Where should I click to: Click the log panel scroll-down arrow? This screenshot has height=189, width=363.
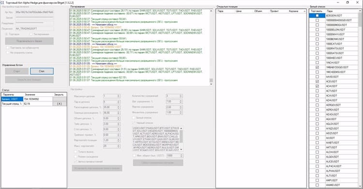[x=211, y=84]
